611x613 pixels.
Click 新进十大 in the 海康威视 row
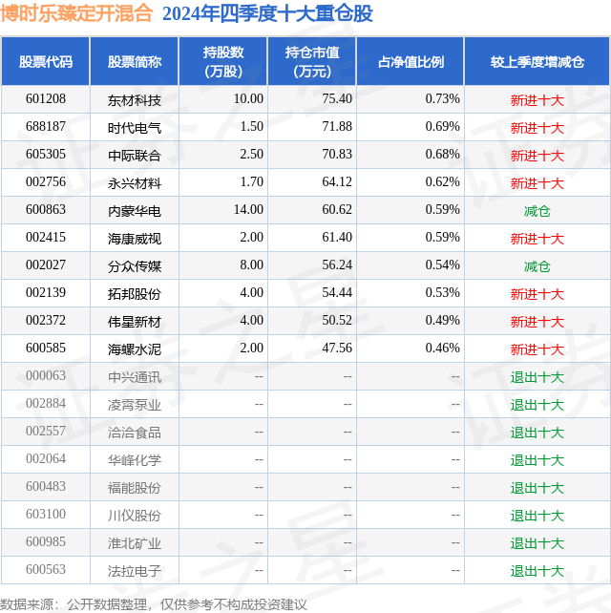tap(537, 239)
